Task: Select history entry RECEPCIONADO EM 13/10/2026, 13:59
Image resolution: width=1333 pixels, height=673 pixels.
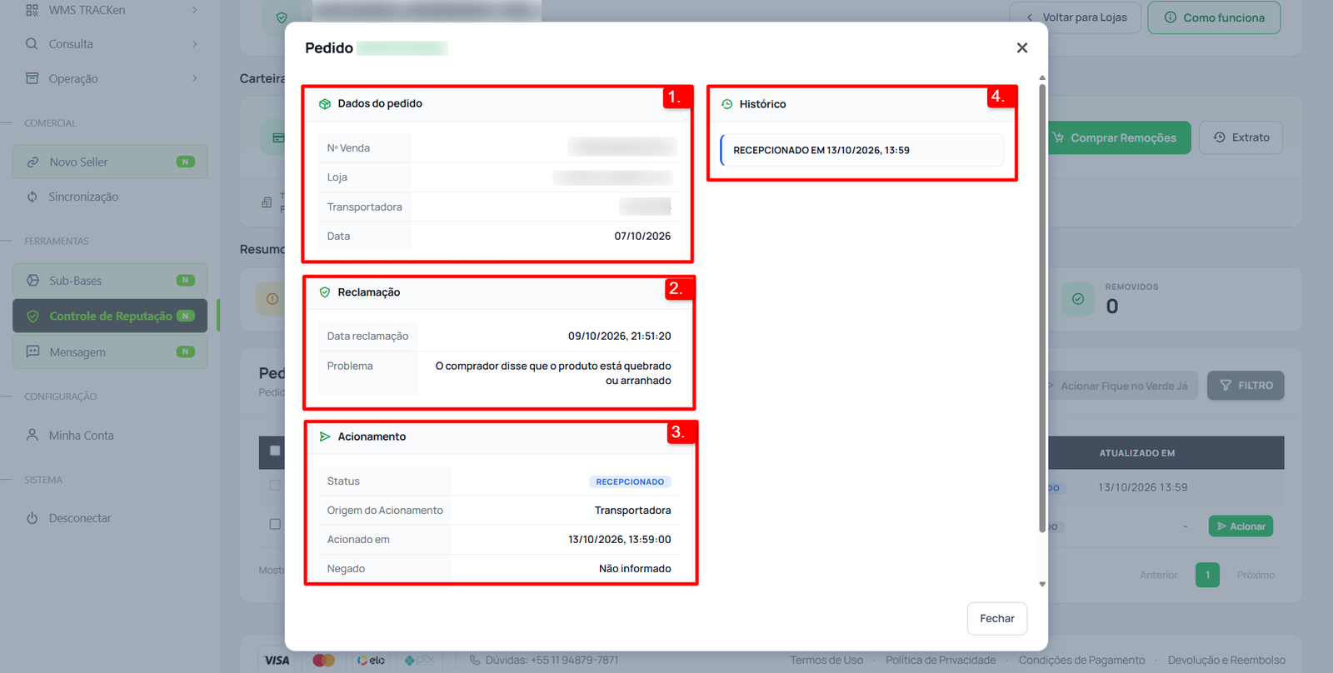Action: (862, 151)
